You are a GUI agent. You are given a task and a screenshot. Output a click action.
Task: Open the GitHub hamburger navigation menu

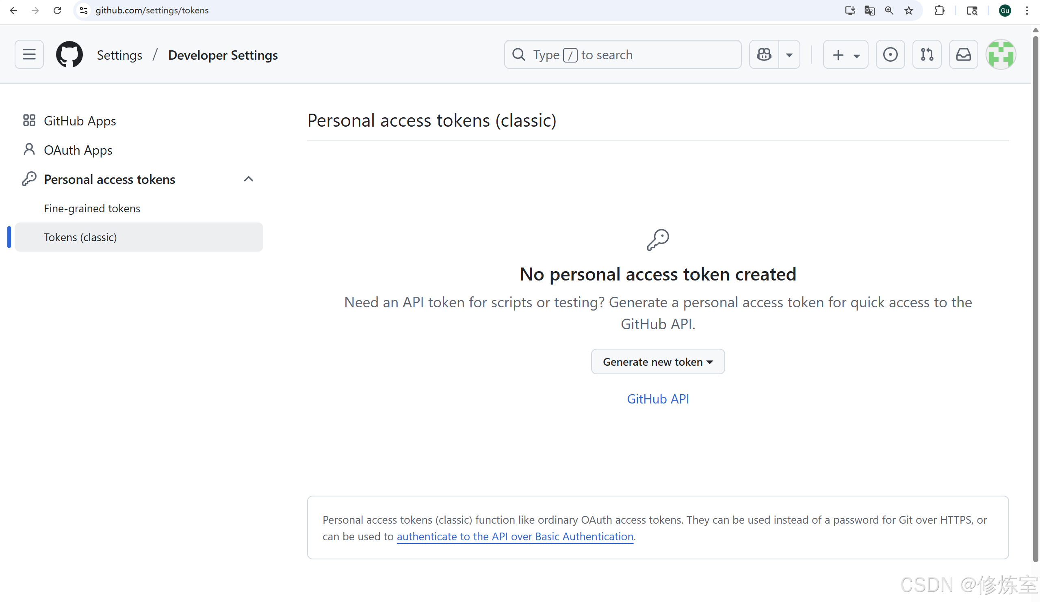(29, 54)
